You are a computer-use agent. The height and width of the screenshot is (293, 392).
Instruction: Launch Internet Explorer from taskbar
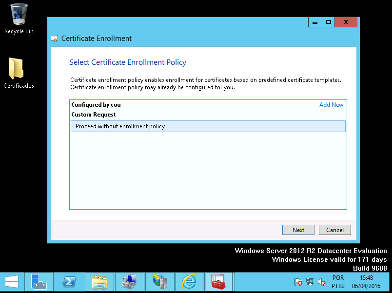(189, 282)
